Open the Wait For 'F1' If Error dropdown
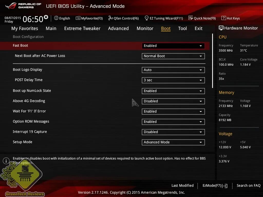Image resolution: width=263 pixels, height=197 pixels. coord(173,112)
